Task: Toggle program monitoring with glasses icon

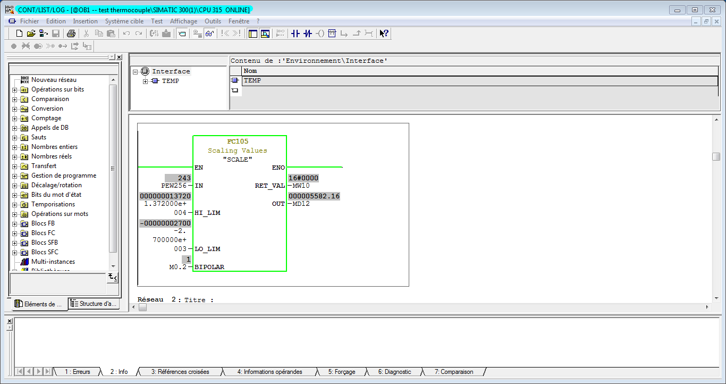Action: pos(210,34)
